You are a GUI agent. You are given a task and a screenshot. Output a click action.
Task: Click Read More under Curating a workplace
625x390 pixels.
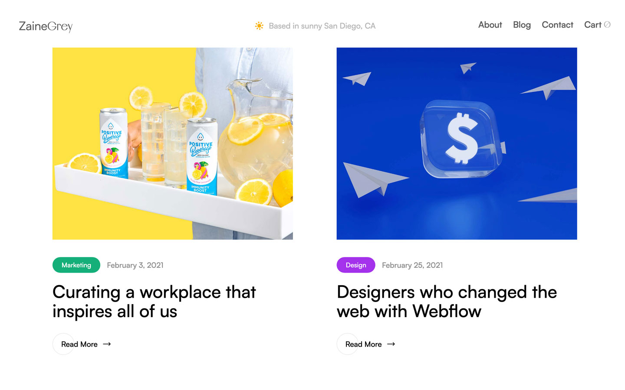tap(79, 344)
